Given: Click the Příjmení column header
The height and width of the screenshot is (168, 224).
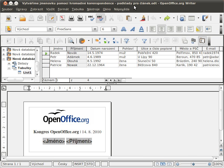Looking at the screenshot, I should (x=76, y=49).
